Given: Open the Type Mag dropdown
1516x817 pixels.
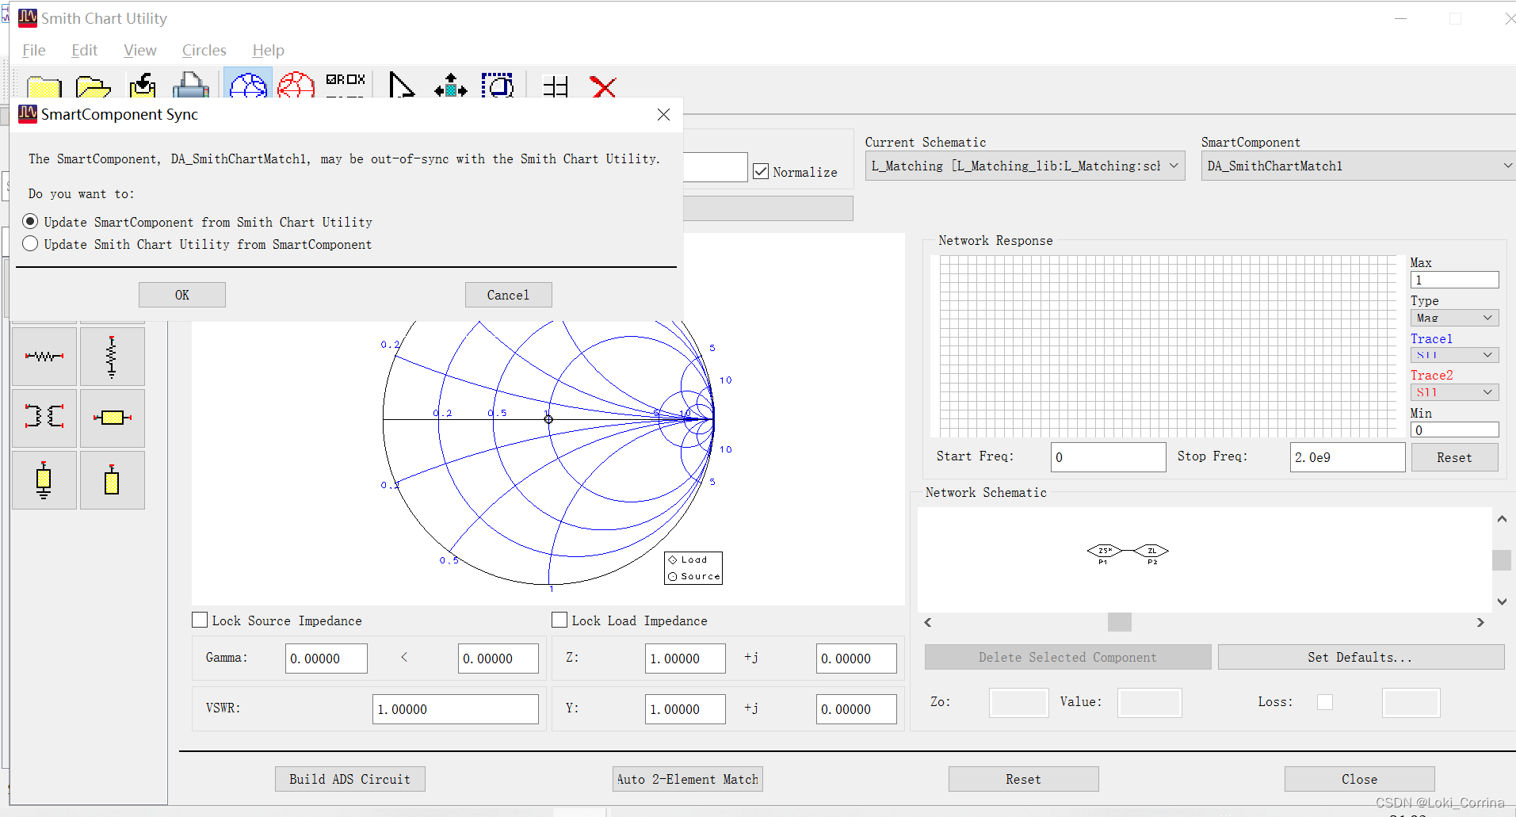Looking at the screenshot, I should (x=1454, y=317).
